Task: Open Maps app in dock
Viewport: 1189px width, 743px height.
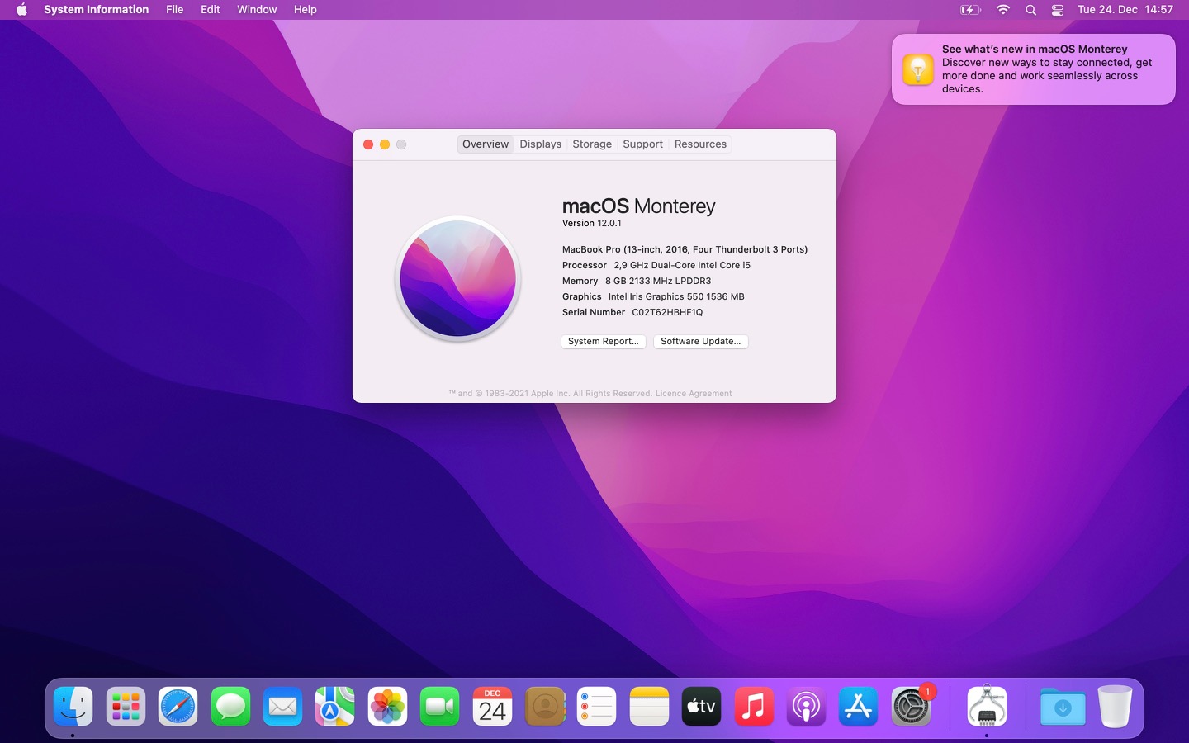Action: pyautogui.click(x=335, y=707)
